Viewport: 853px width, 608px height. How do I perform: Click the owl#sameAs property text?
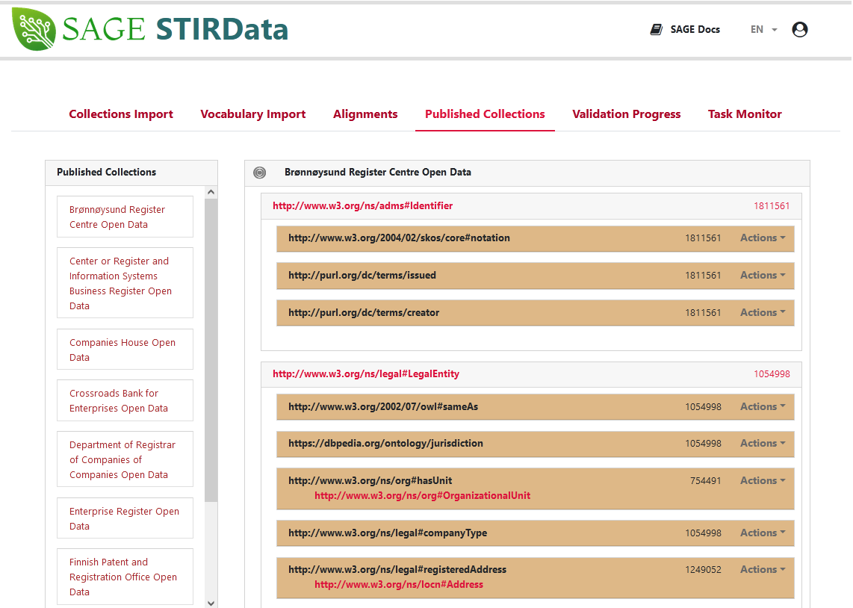pyautogui.click(x=383, y=407)
